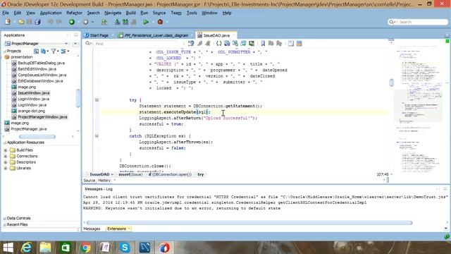
Task: Expand the Libraries folder
Action: coord(6,168)
